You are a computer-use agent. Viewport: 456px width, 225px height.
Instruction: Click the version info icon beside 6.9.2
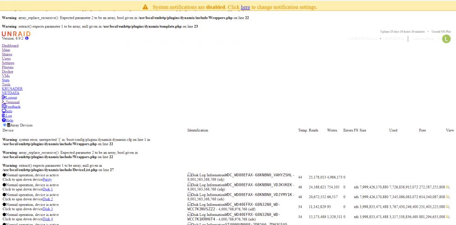coord(27,38)
